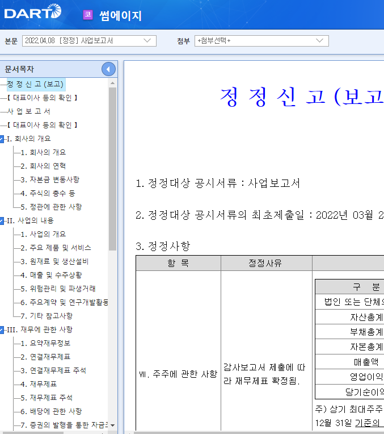Open 5. 위험관리 및 파생거래 section
Screen dimensions: 384x434
coord(58,289)
